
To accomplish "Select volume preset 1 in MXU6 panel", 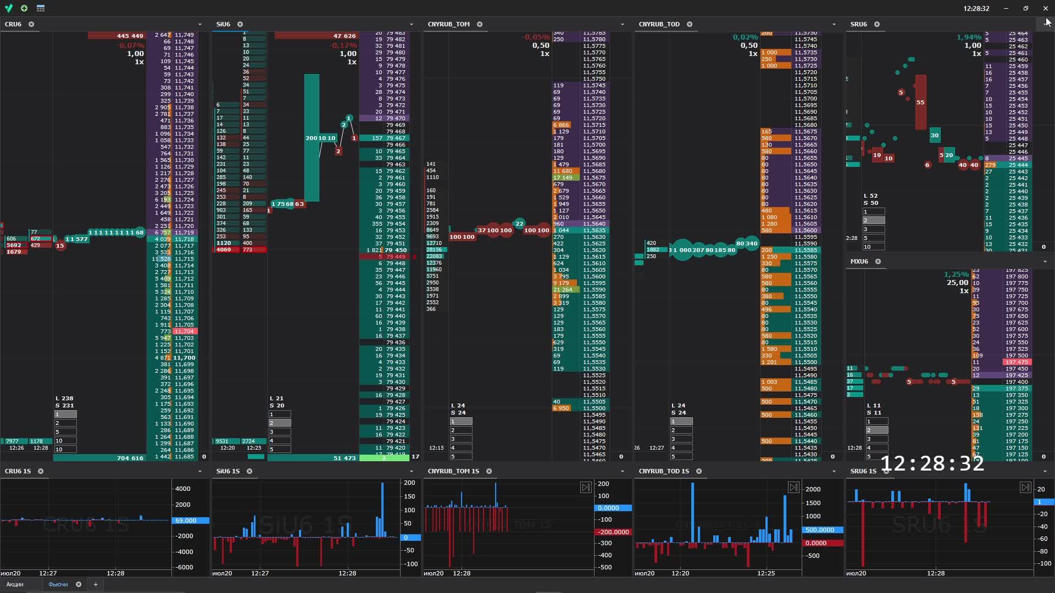I will point(877,421).
